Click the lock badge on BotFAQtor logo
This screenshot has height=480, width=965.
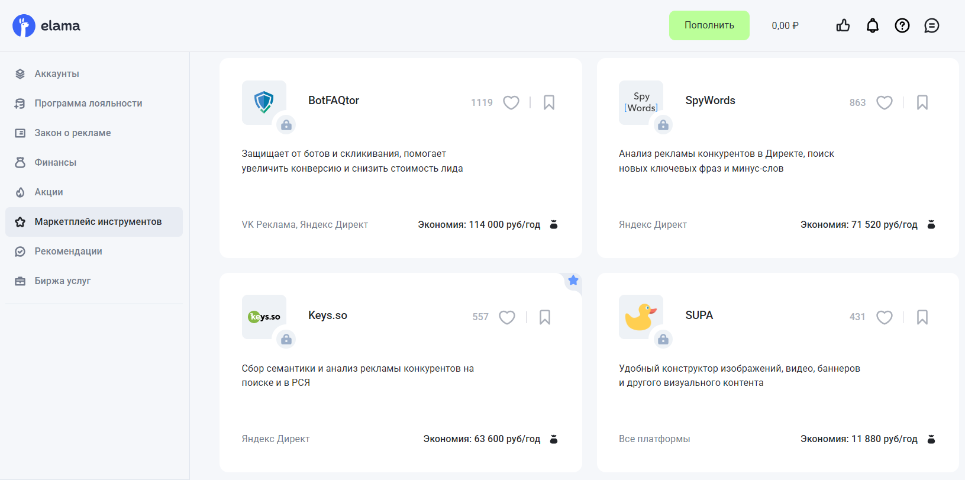tap(286, 125)
